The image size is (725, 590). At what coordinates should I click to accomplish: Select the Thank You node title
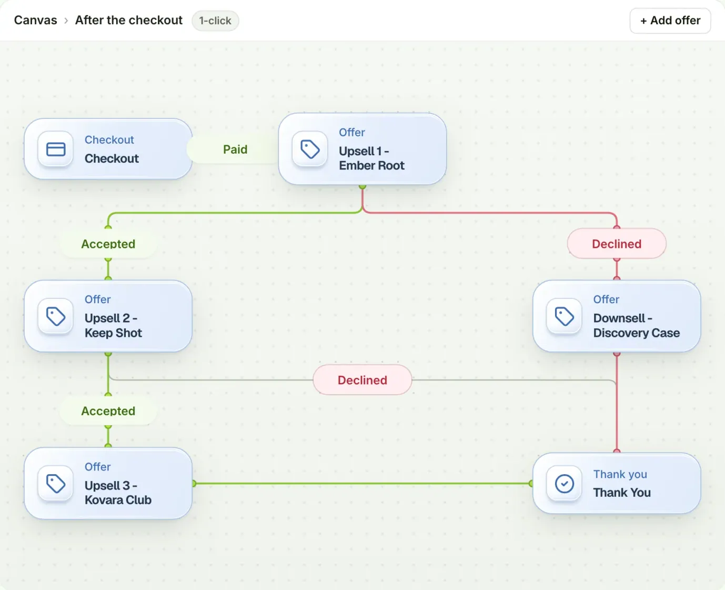click(x=622, y=493)
